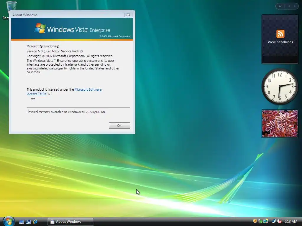The width and height of the screenshot is (302, 226).
Task: Close the About Windows dialog
Action: 128,15
